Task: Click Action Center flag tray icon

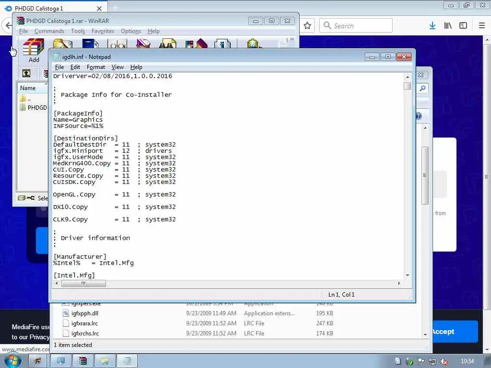Action: 421,361
